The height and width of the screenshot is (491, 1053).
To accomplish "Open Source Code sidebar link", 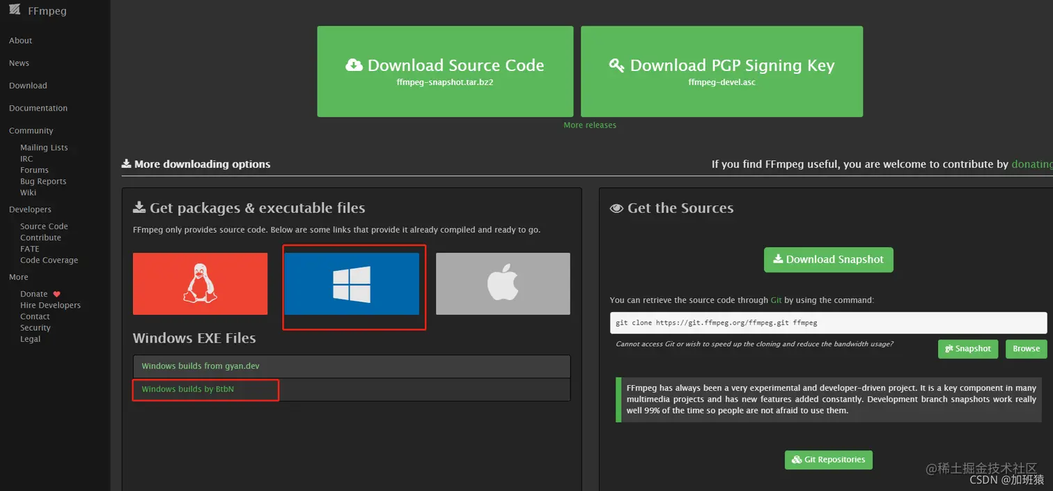I will 44,226.
